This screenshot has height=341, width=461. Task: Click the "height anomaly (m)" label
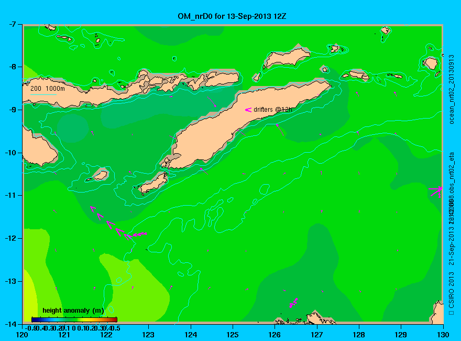[73, 311]
